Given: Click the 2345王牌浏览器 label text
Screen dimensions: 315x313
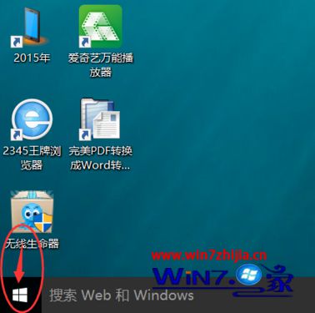Looking at the screenshot, I should (32, 158).
